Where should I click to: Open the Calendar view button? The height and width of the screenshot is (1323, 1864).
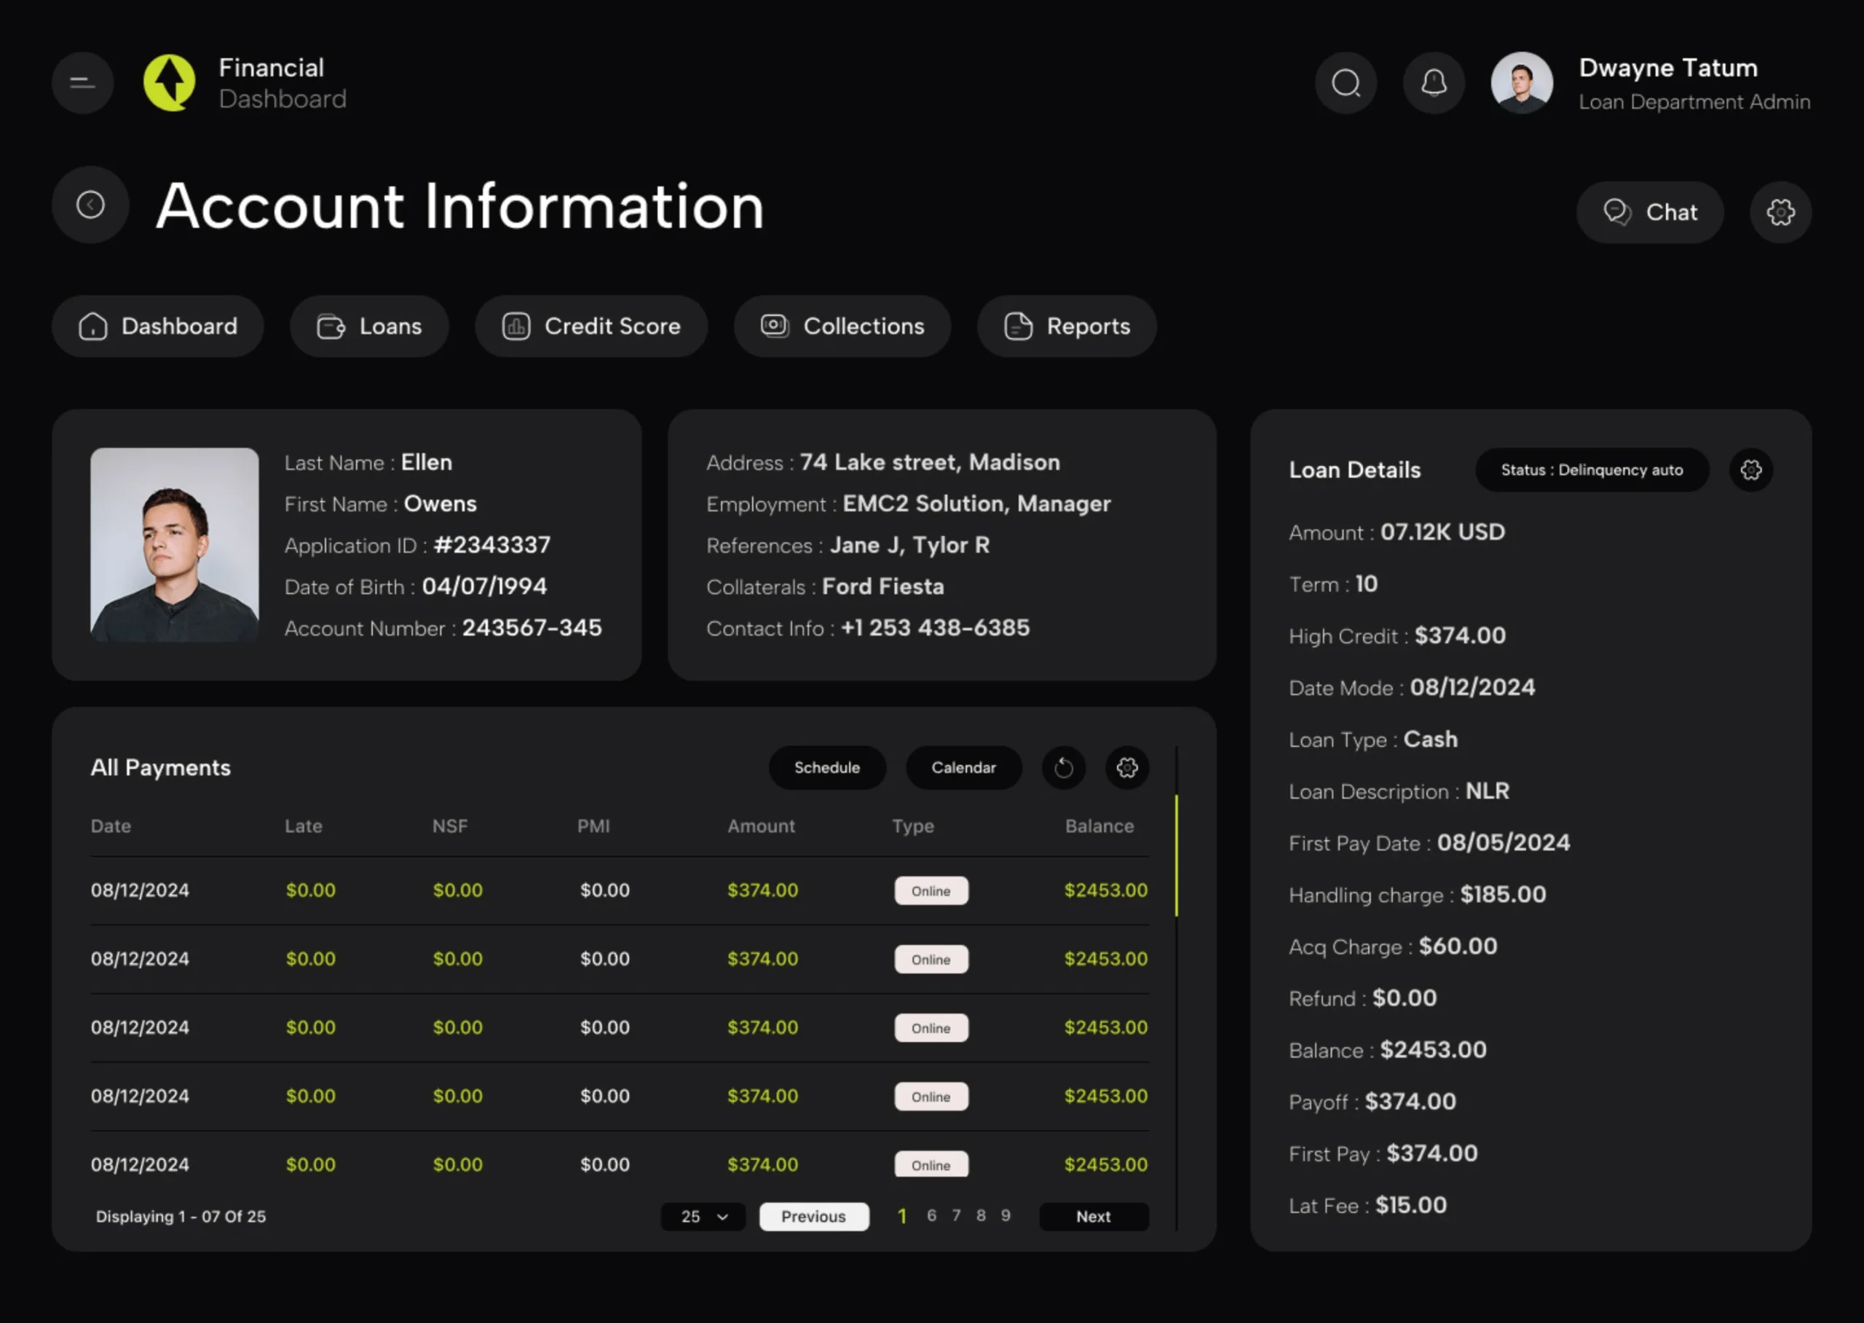963,767
